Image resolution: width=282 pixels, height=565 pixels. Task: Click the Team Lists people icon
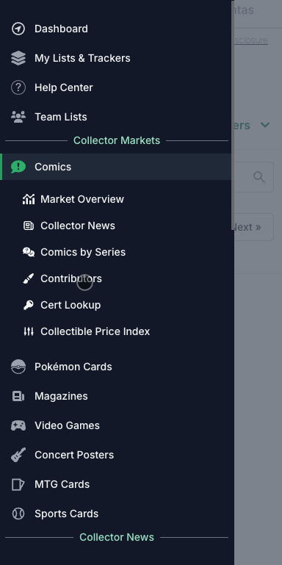(18, 117)
